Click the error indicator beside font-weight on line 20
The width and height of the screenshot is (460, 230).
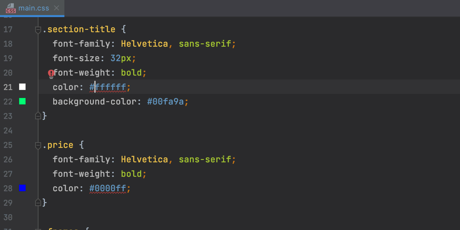pyautogui.click(x=51, y=73)
